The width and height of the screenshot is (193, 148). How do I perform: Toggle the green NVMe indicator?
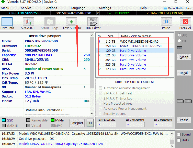tap(53, 120)
